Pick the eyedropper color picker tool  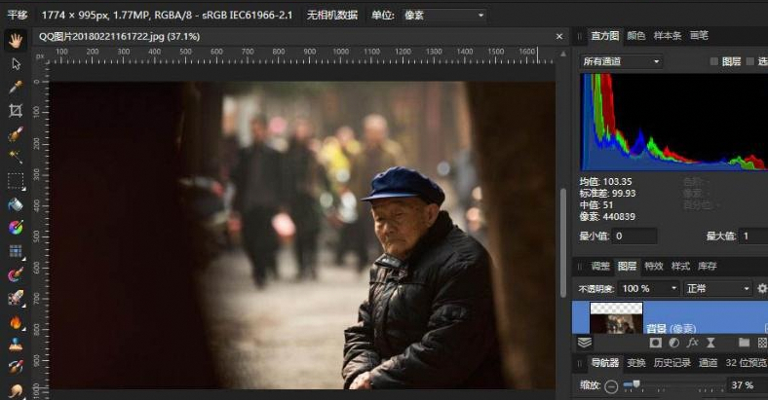point(16,87)
